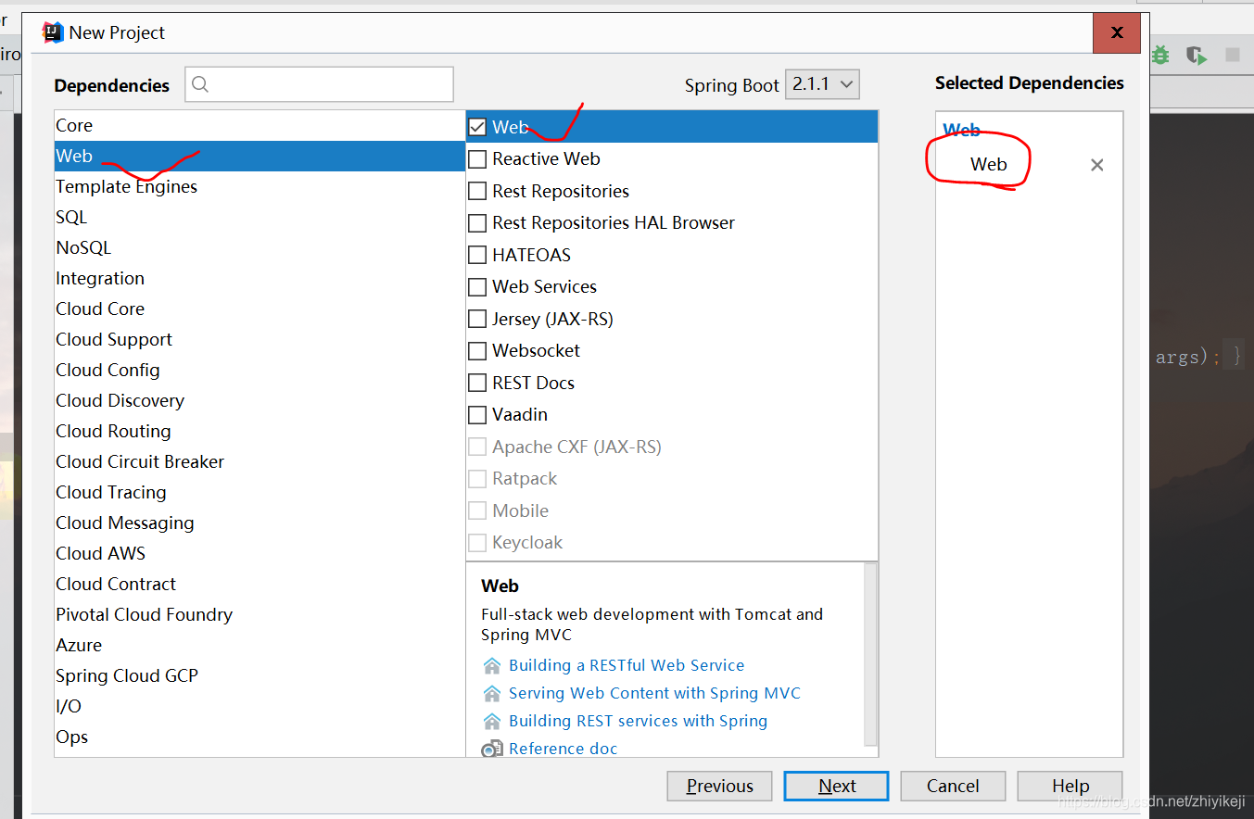Select the Azure category

(x=260, y=645)
